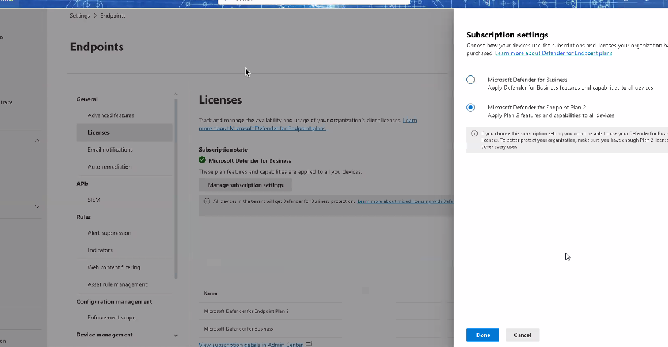
Task: Open Indicators rules page
Action: pyautogui.click(x=100, y=250)
